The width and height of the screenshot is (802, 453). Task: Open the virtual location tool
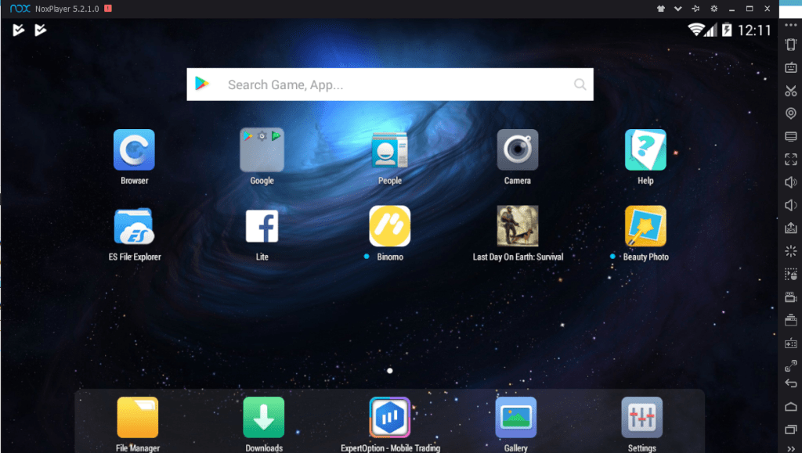791,113
